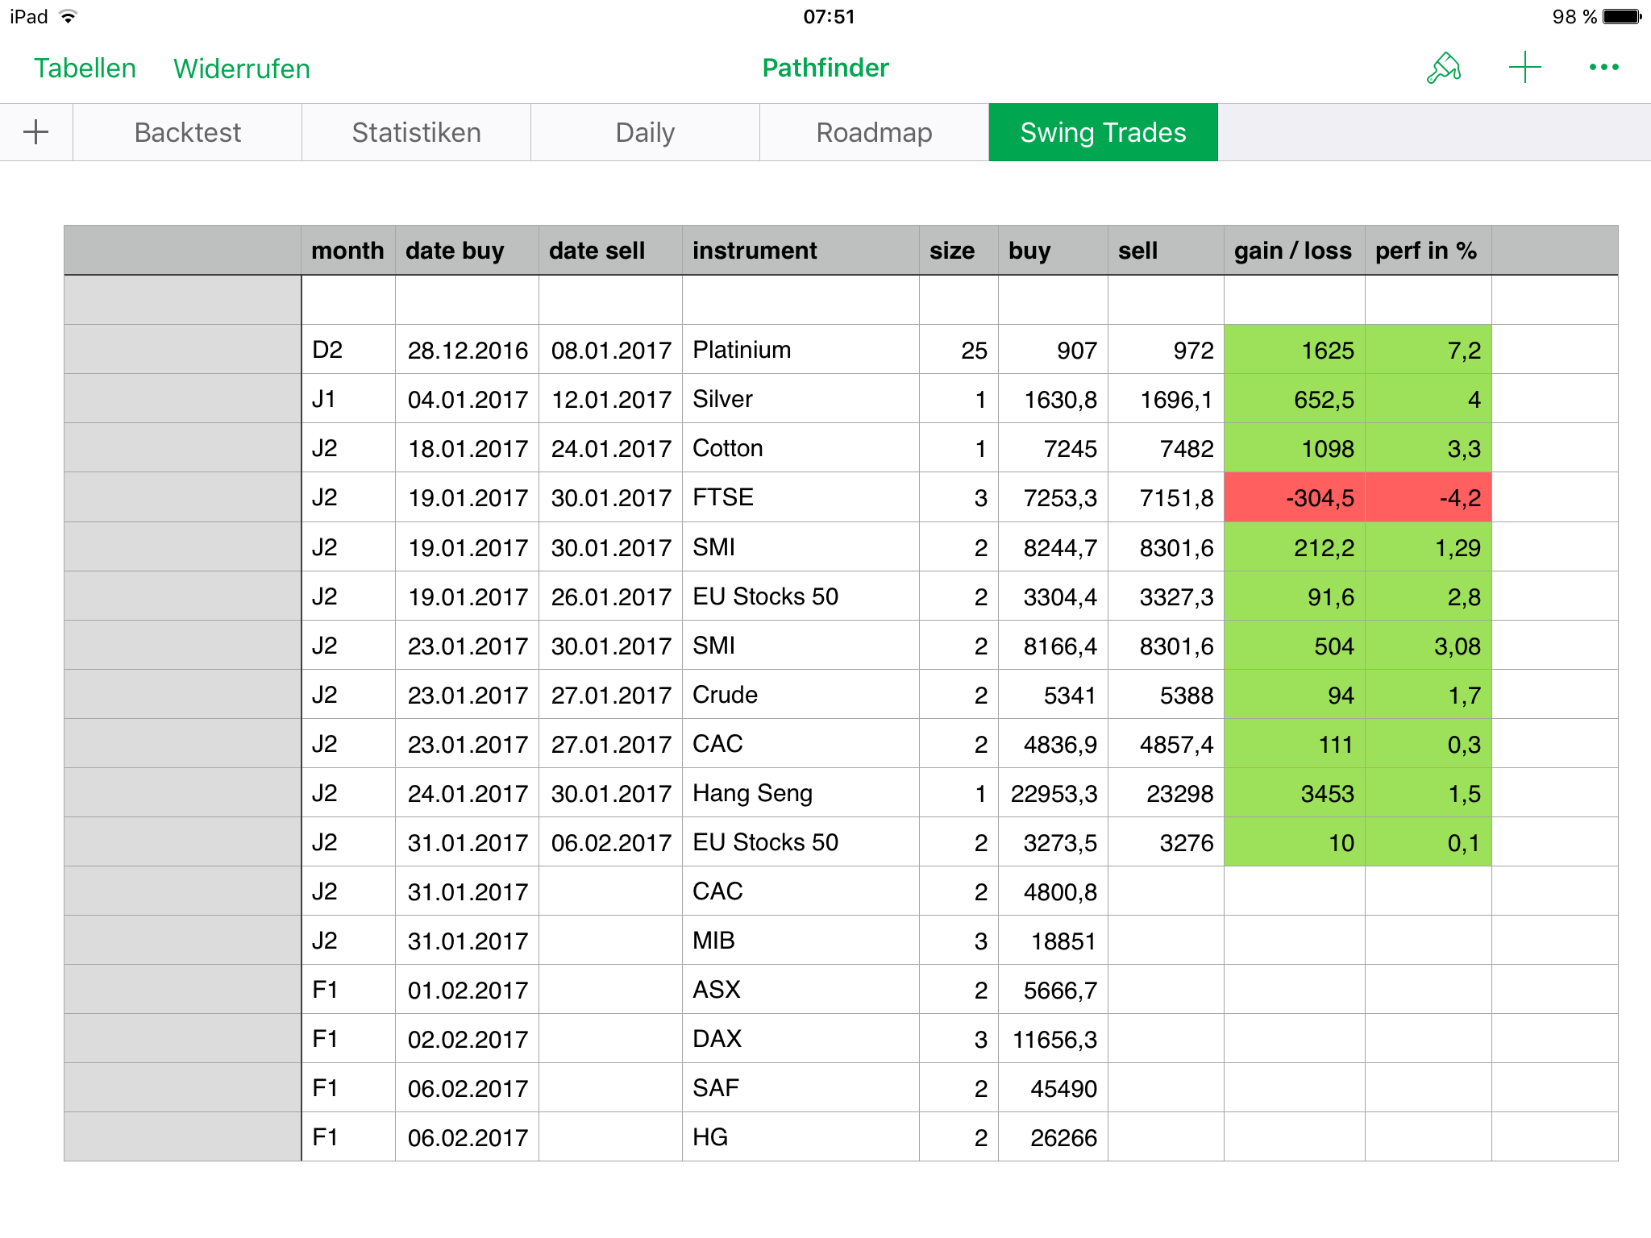Viewport: 1651px width, 1238px height.
Task: Select the Platinium instrument cell
Action: [800, 350]
